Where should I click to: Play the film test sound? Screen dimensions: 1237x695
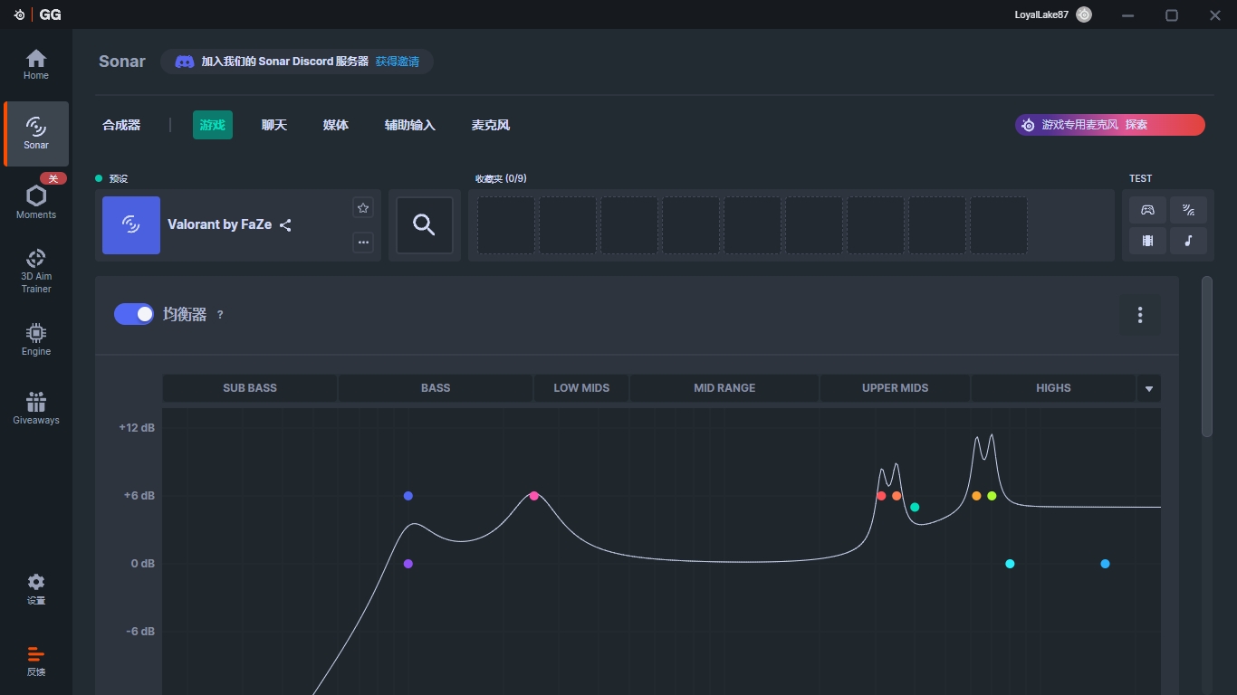click(x=1147, y=241)
